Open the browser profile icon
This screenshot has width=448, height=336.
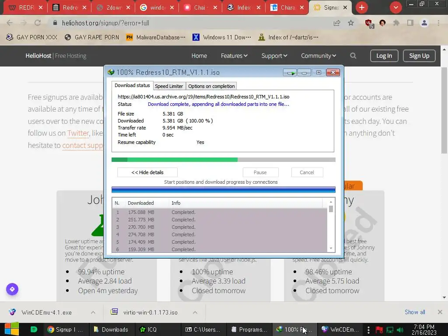(424, 23)
